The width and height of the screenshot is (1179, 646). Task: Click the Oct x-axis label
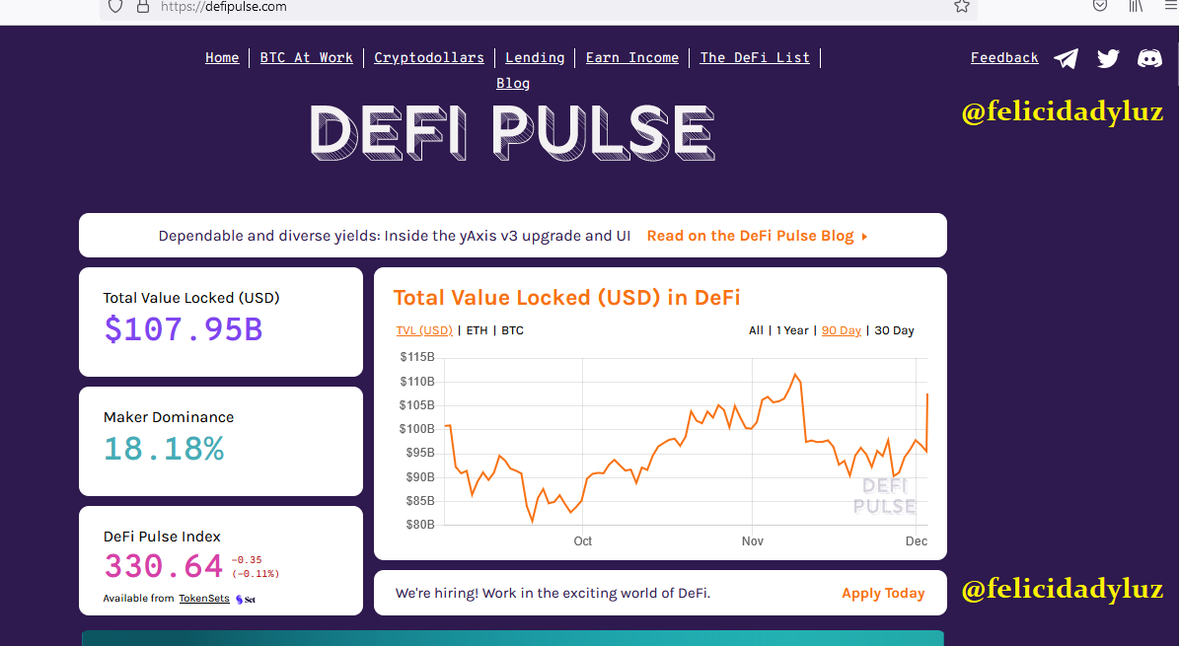point(583,540)
